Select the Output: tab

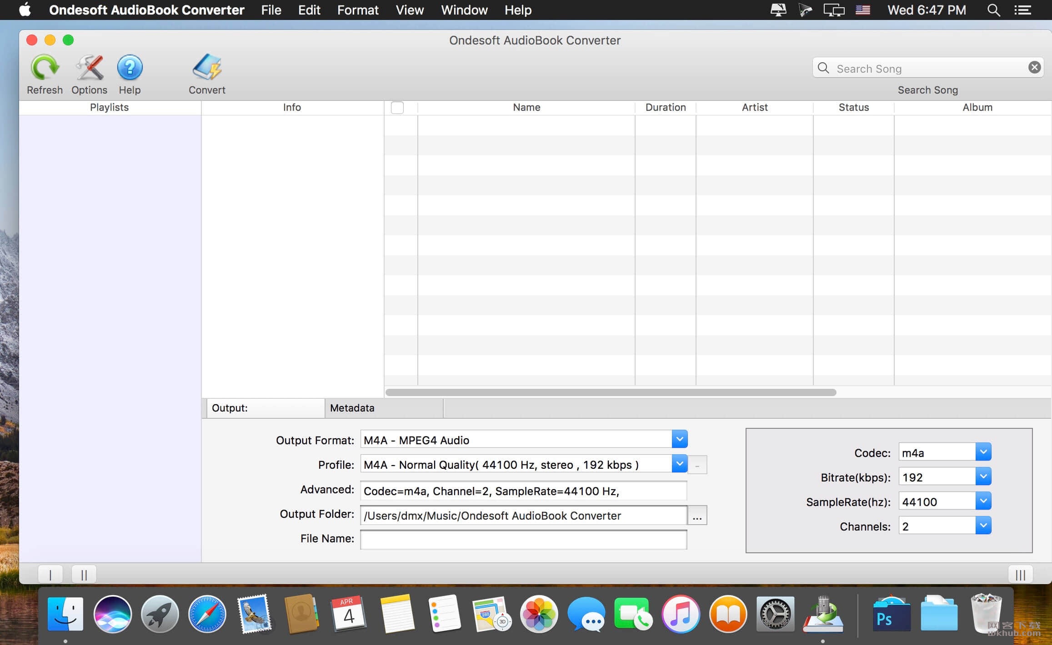(266, 408)
